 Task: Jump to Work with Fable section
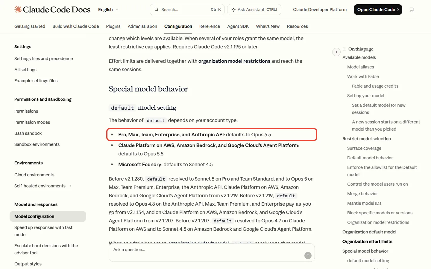point(363,77)
